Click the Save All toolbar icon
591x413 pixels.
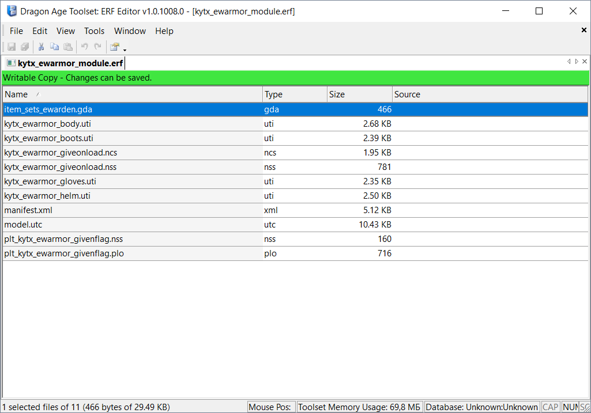(25, 47)
